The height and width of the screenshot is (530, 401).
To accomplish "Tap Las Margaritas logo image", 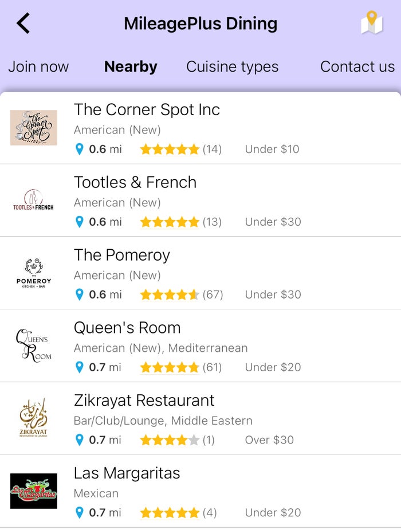I will [34, 491].
